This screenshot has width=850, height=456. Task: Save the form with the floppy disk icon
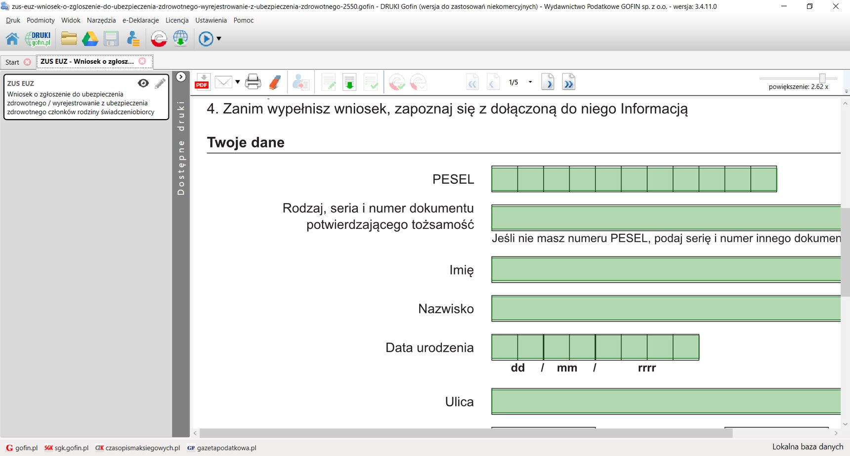111,39
